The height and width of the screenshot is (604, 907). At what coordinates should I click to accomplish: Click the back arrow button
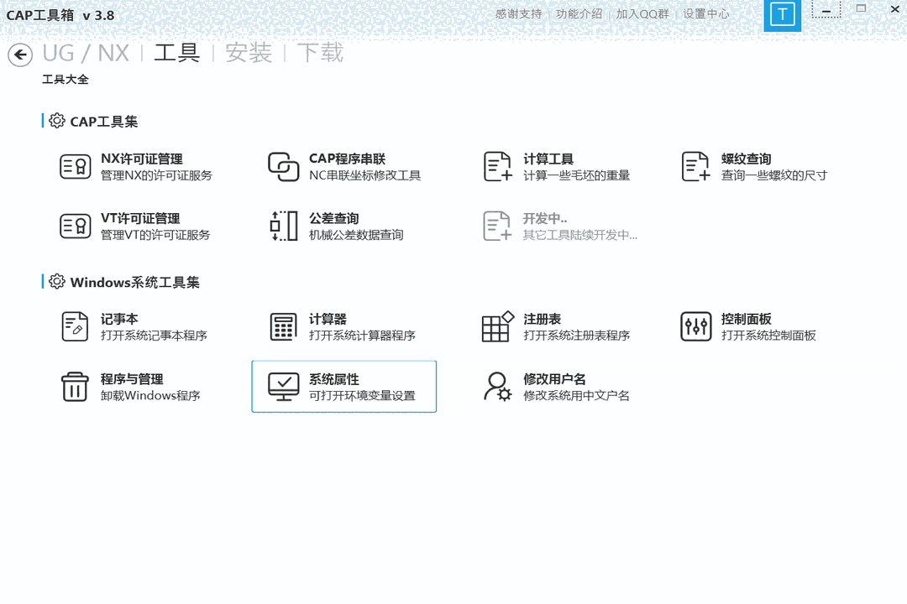tap(20, 55)
